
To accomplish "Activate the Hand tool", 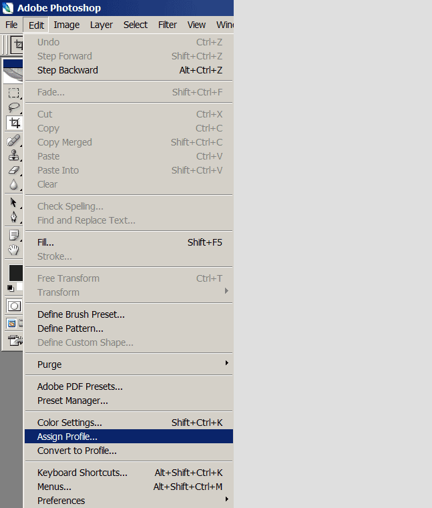I will (x=13, y=250).
